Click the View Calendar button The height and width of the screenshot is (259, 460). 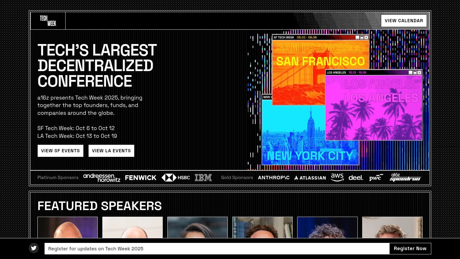click(404, 21)
